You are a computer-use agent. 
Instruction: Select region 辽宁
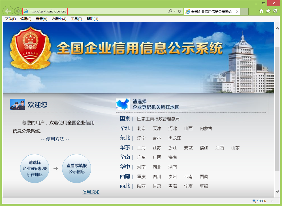coord(141,138)
